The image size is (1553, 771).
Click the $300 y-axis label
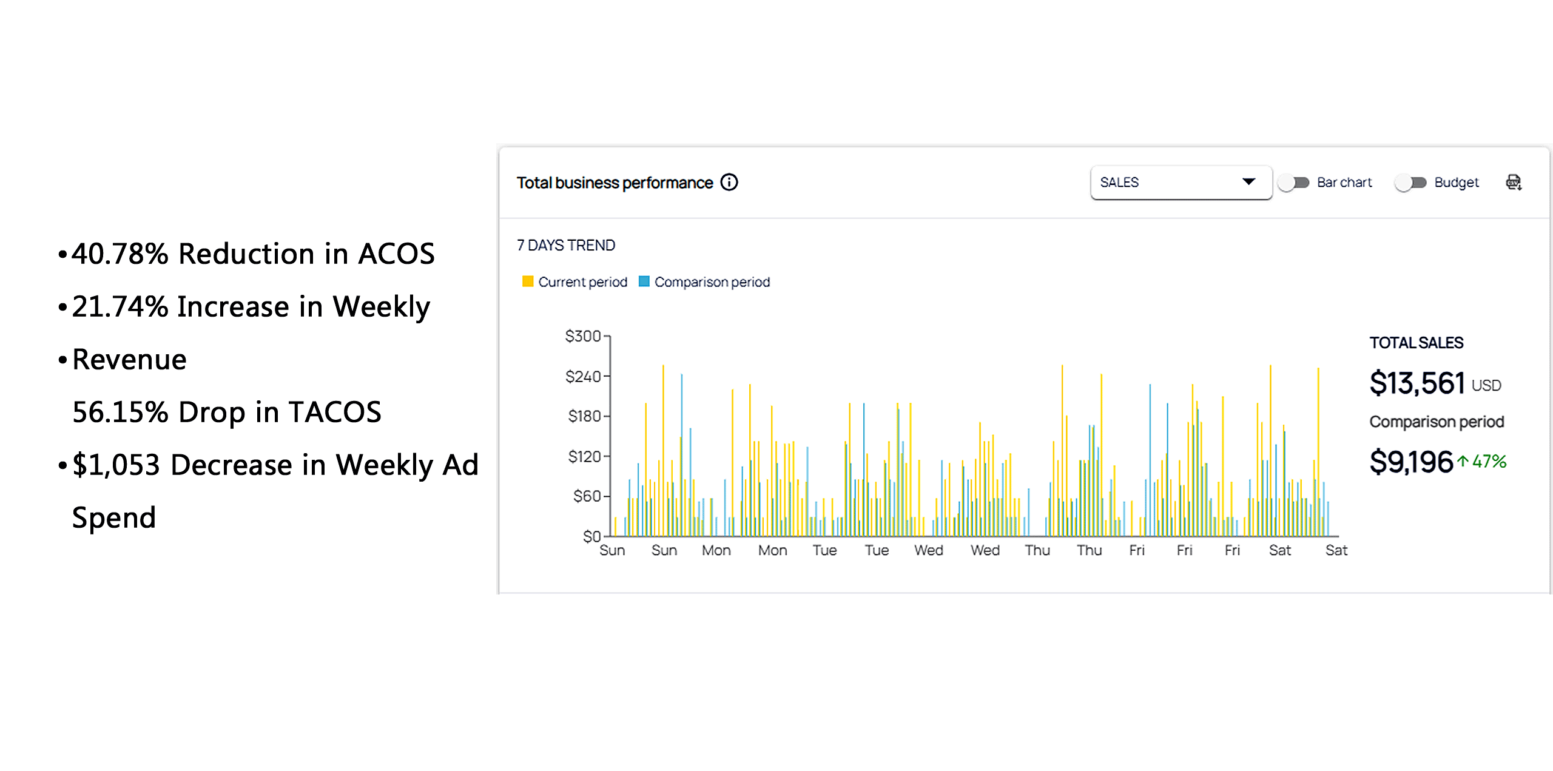point(582,336)
